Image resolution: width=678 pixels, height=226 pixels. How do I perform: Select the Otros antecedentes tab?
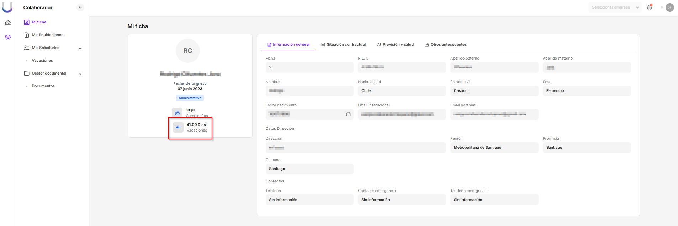(x=446, y=45)
